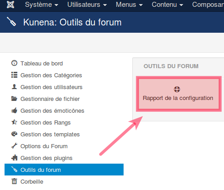Click the Tableau de bord dashboard icon
The height and width of the screenshot is (190, 224).
click(14, 63)
